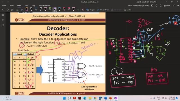The height and width of the screenshot is (101, 180).
Task: Navigate back with the arrow
Action: (3, 2)
